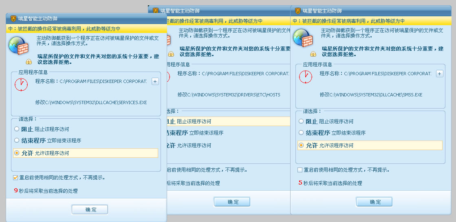Click the red clock icon in SERVICES.EXE dialog
Image resolution: width=456 pixels, height=222 pixels.
click(21, 85)
